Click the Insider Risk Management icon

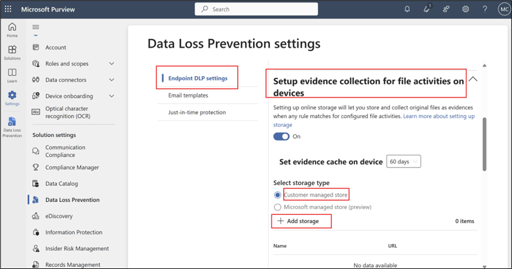[36, 248]
